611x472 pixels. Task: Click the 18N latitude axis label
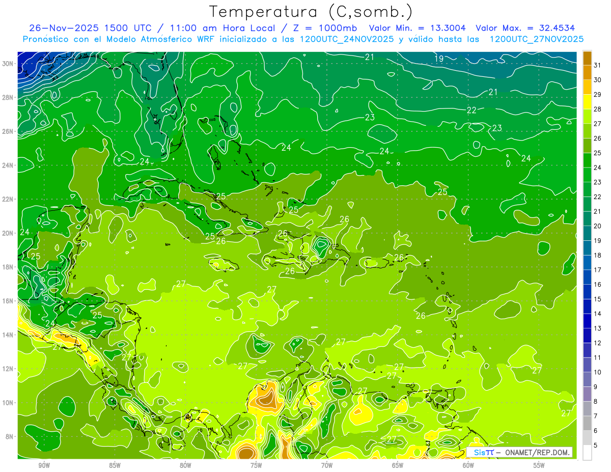[x=8, y=267]
